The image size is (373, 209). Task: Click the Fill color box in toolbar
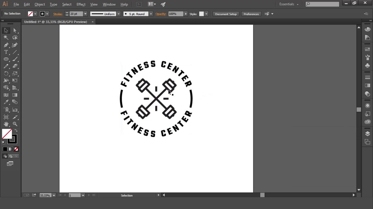point(7,134)
